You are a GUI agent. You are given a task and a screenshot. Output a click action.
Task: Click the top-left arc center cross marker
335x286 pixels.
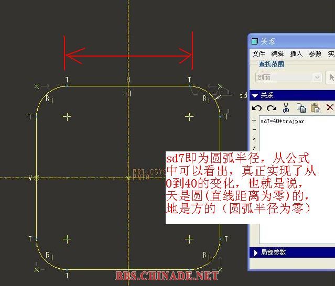pos(67,117)
